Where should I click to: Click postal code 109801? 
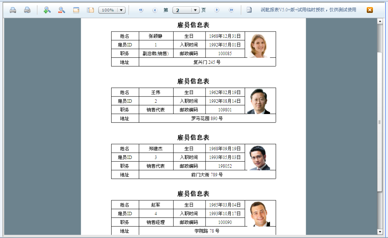(225, 110)
